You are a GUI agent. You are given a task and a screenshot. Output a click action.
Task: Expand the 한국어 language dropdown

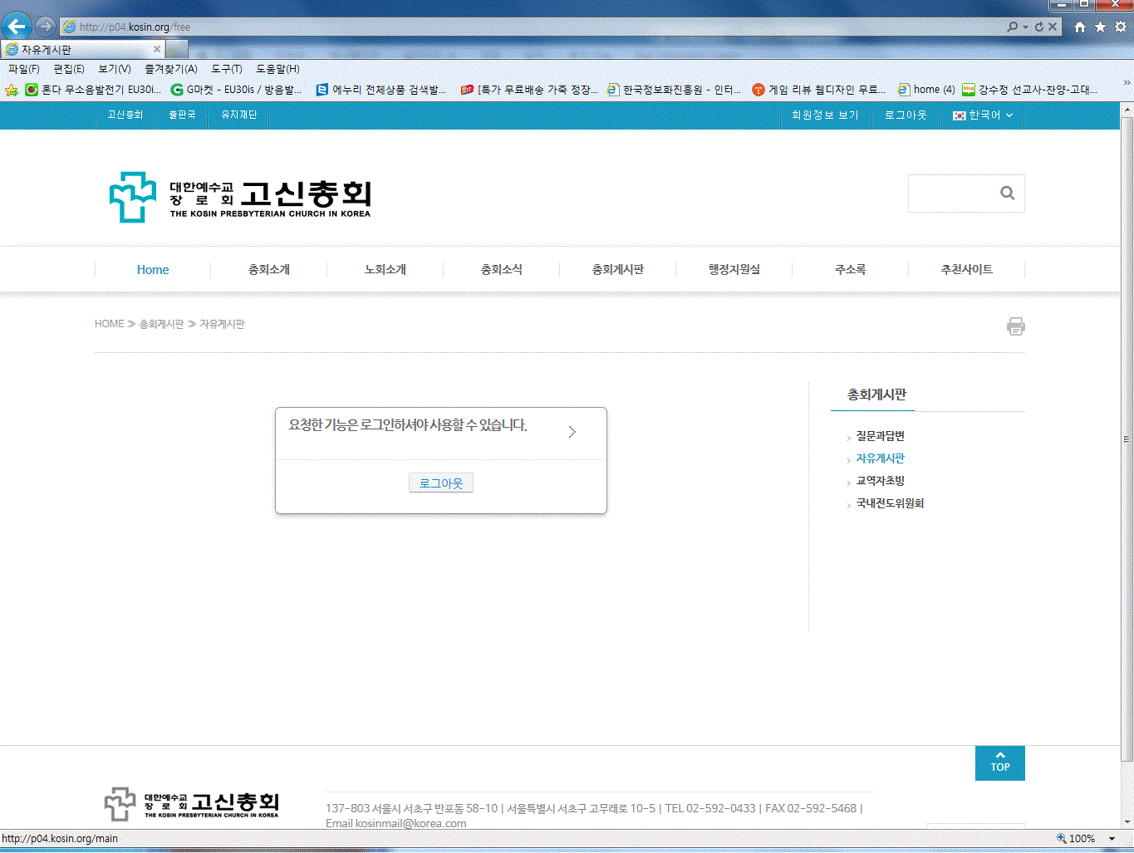pos(983,115)
